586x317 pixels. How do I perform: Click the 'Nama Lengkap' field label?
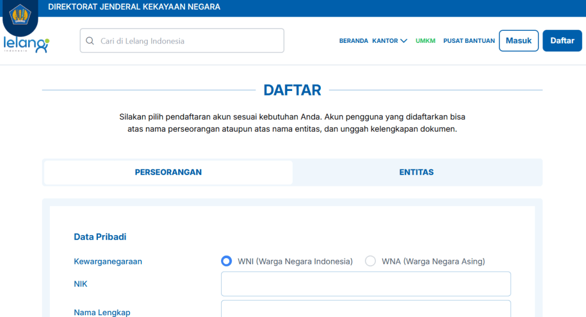coord(102,312)
